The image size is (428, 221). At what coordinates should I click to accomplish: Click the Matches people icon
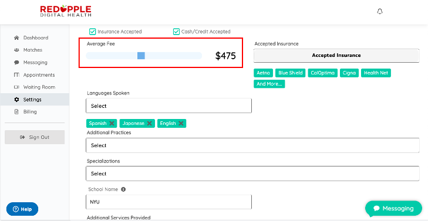pyautogui.click(x=16, y=50)
